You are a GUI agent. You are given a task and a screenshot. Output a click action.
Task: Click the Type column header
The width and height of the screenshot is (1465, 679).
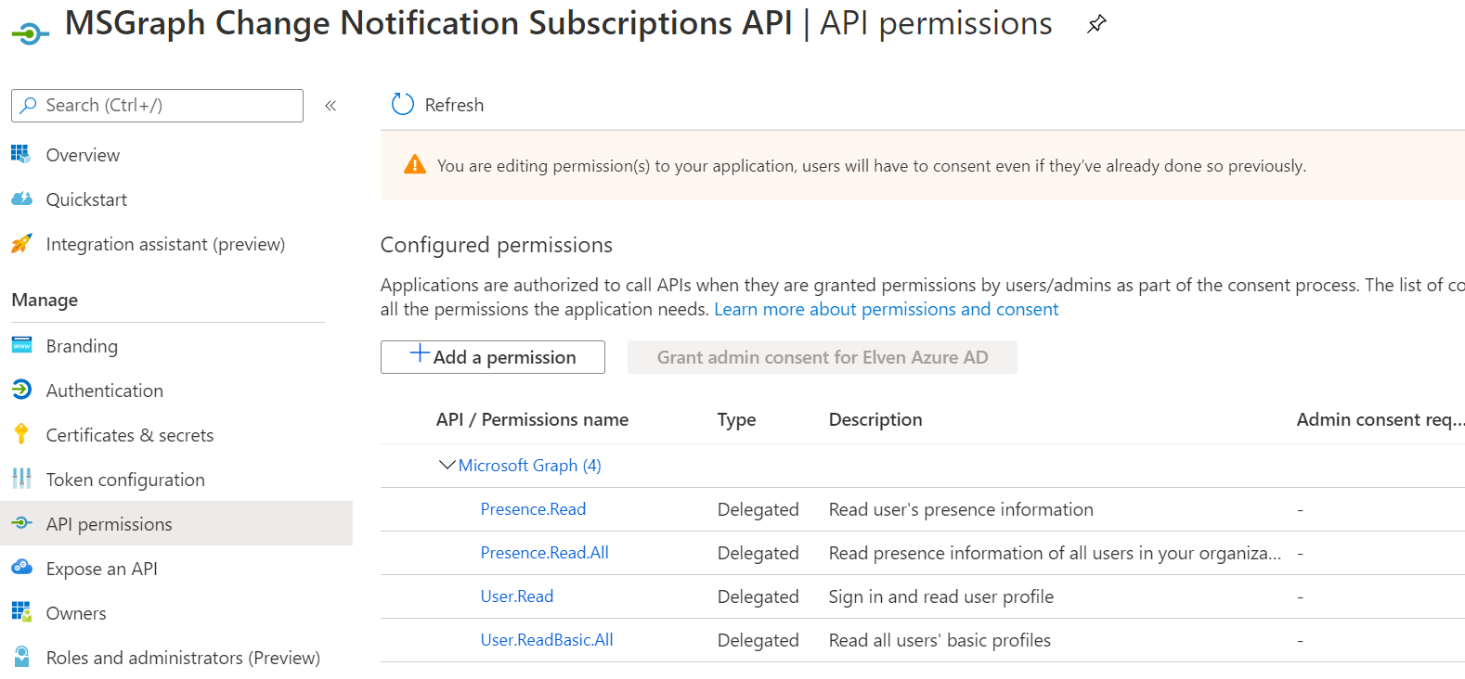pyautogui.click(x=736, y=420)
